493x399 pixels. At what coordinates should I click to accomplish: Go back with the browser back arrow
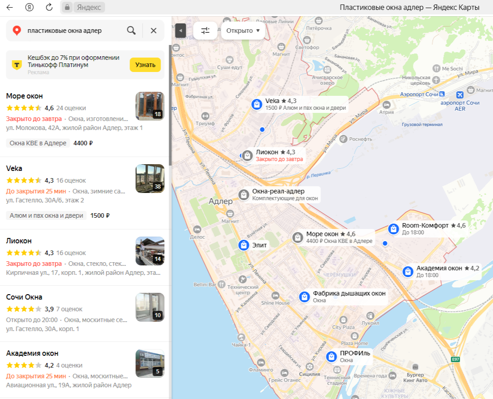pos(10,7)
